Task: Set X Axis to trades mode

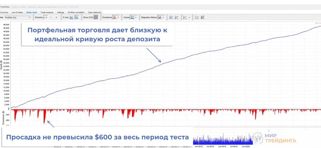Action: coord(71,18)
